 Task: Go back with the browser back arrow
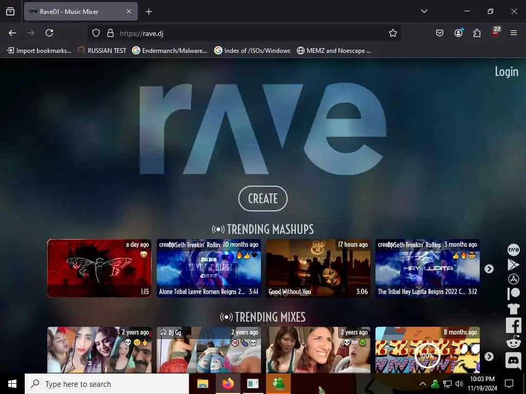[12, 33]
